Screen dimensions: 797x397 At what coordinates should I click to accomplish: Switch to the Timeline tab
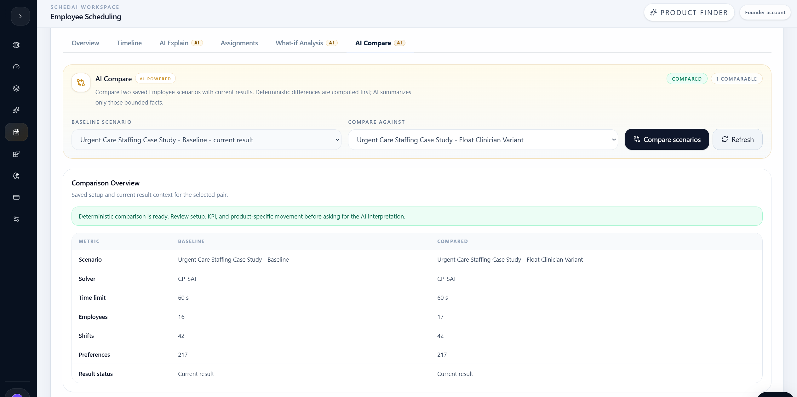click(x=129, y=43)
